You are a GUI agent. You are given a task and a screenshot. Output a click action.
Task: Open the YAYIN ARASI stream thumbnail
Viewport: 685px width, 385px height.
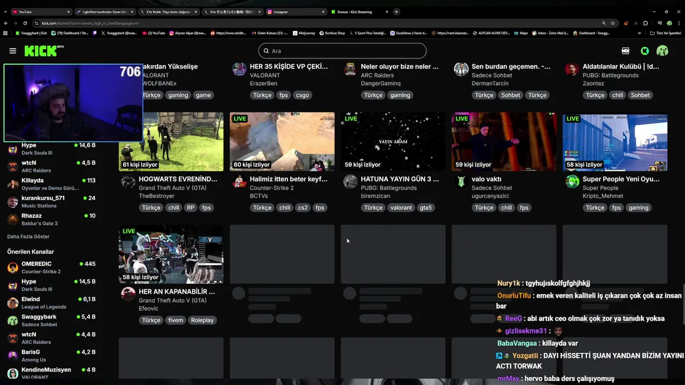click(x=393, y=142)
